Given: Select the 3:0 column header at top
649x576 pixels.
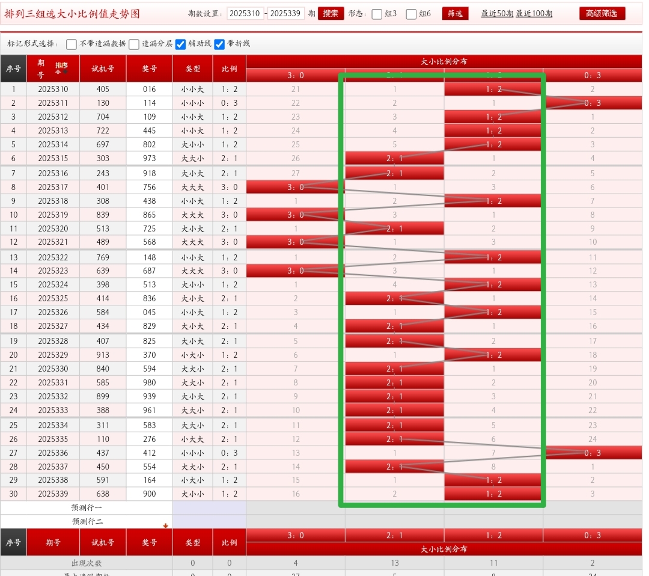Looking at the screenshot, I should tap(295, 75).
